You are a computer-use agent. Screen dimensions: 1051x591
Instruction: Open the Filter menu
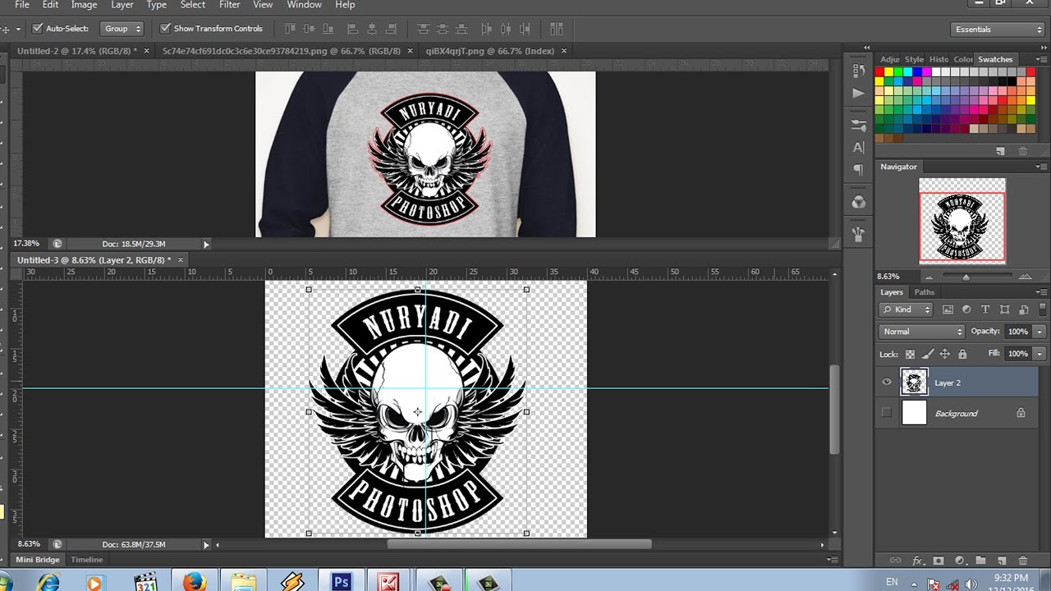point(229,5)
